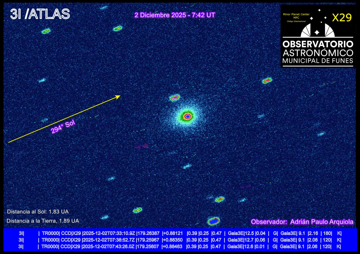Click the star trail on the right edge

pyautogui.click(x=267, y=81)
